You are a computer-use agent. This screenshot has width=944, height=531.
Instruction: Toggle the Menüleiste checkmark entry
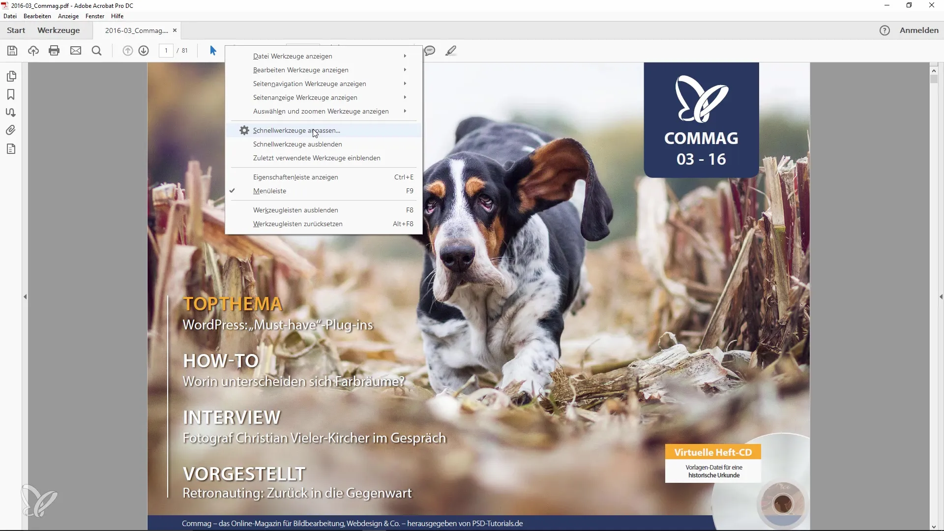(324, 191)
